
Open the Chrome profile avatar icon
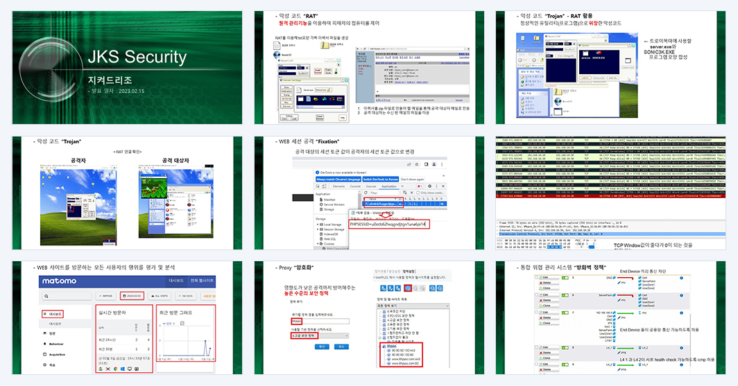tap(434, 164)
